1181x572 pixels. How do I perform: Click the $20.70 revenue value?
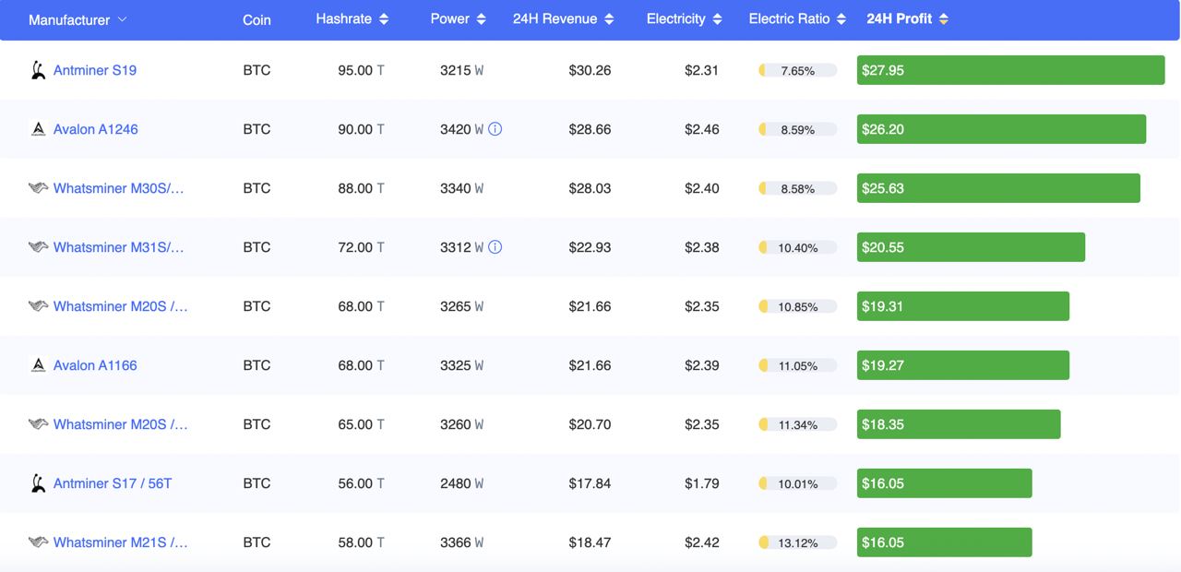[x=590, y=424]
